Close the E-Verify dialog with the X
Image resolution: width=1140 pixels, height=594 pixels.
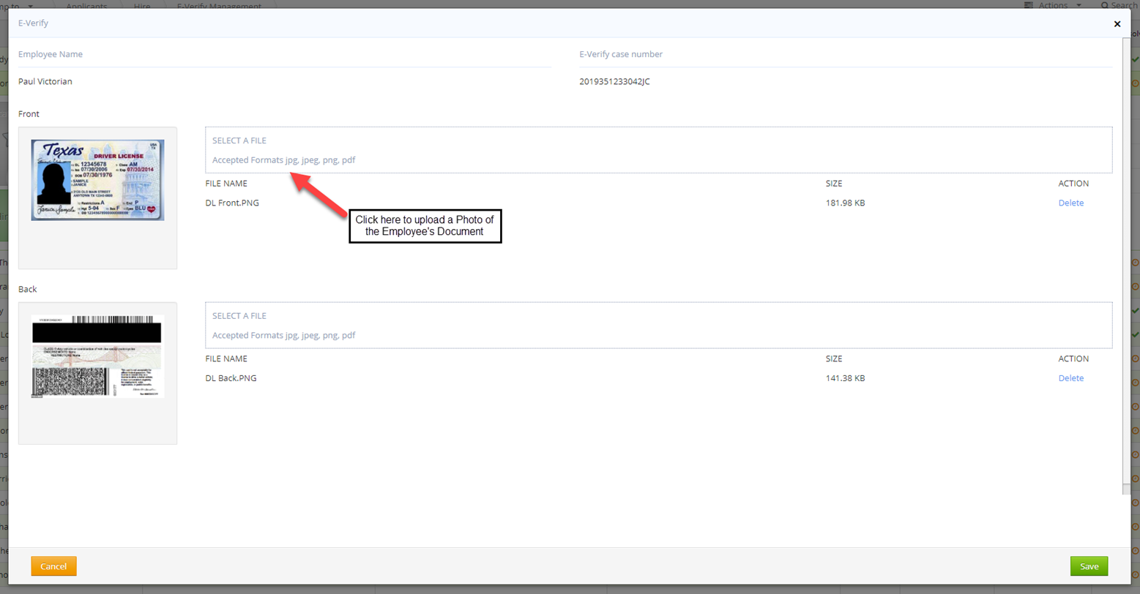(1117, 24)
